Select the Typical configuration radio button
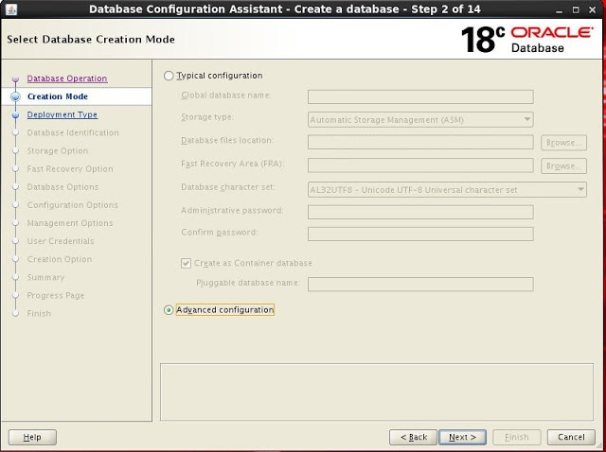 pyautogui.click(x=169, y=76)
